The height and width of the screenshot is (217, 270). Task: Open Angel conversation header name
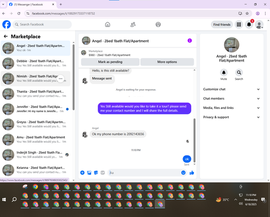[120, 41]
